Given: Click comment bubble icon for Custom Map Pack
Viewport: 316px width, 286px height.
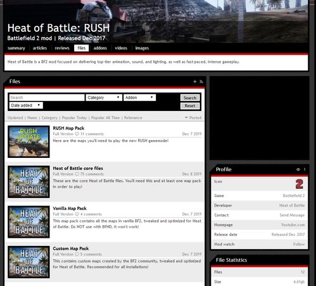Looking at the screenshot, I should pyautogui.click(x=77, y=254).
